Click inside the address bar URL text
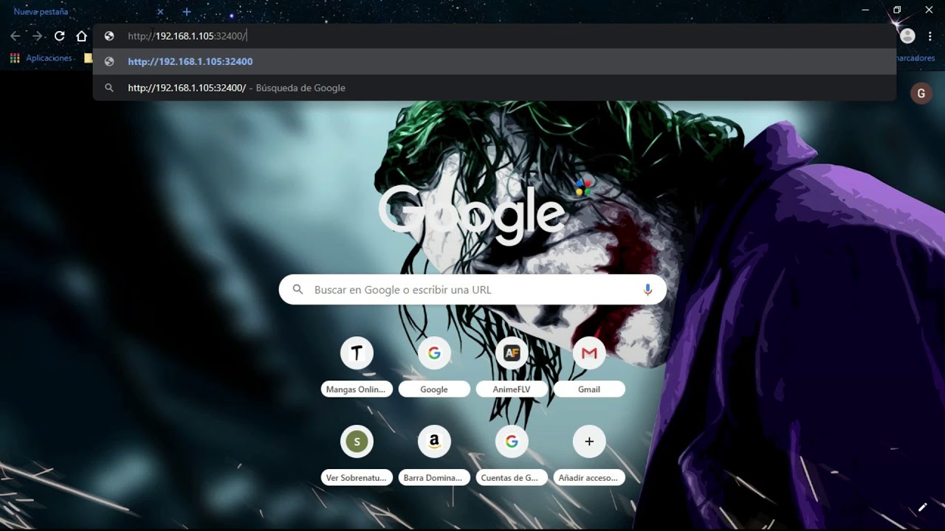 click(187, 36)
